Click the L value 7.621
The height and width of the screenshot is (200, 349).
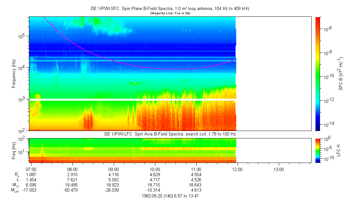tap(72, 179)
